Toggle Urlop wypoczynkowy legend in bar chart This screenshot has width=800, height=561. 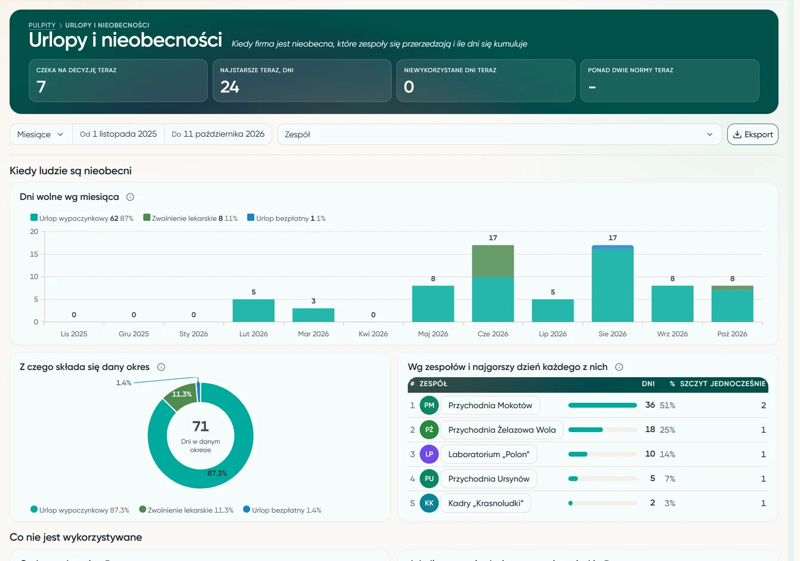pyautogui.click(x=82, y=218)
